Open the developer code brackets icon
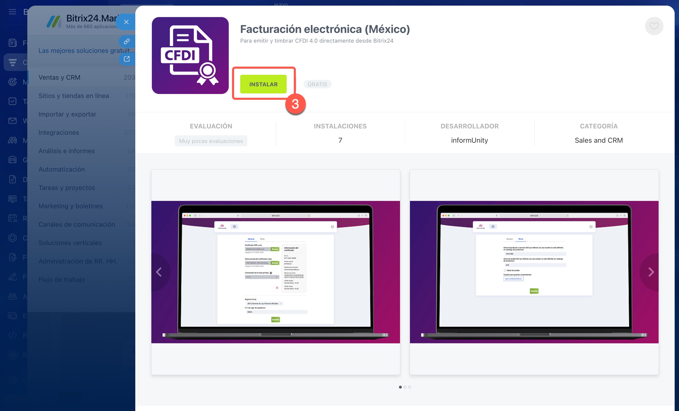 point(13,335)
